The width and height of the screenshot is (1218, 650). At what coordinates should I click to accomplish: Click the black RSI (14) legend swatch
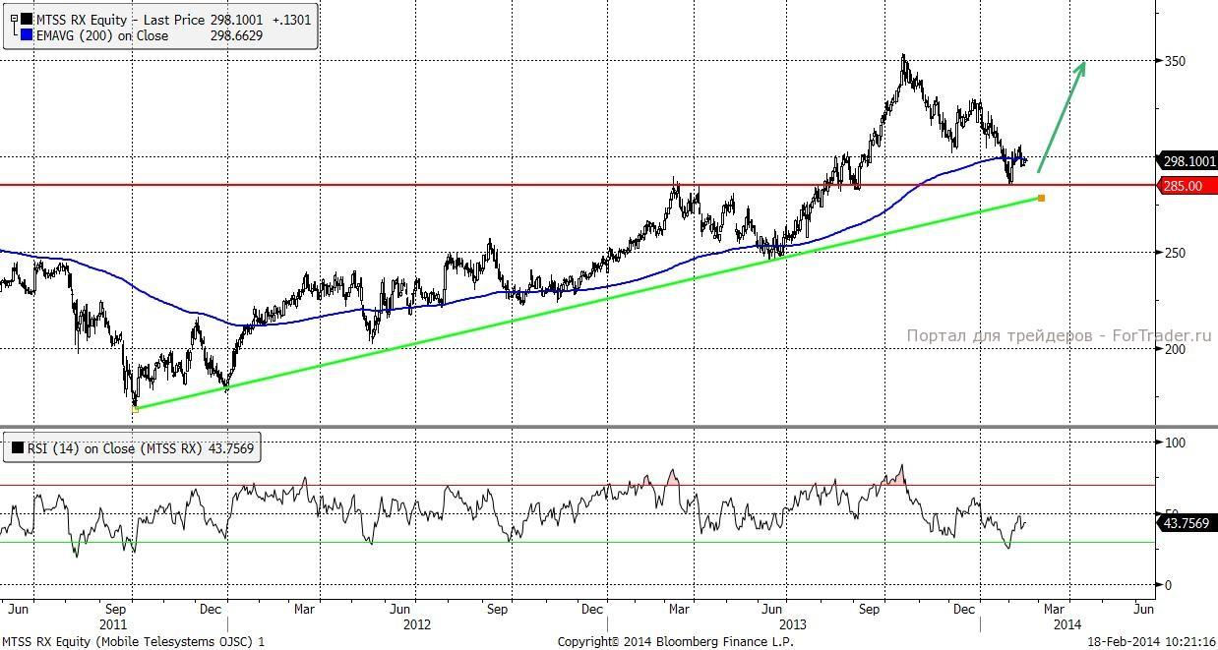18,448
